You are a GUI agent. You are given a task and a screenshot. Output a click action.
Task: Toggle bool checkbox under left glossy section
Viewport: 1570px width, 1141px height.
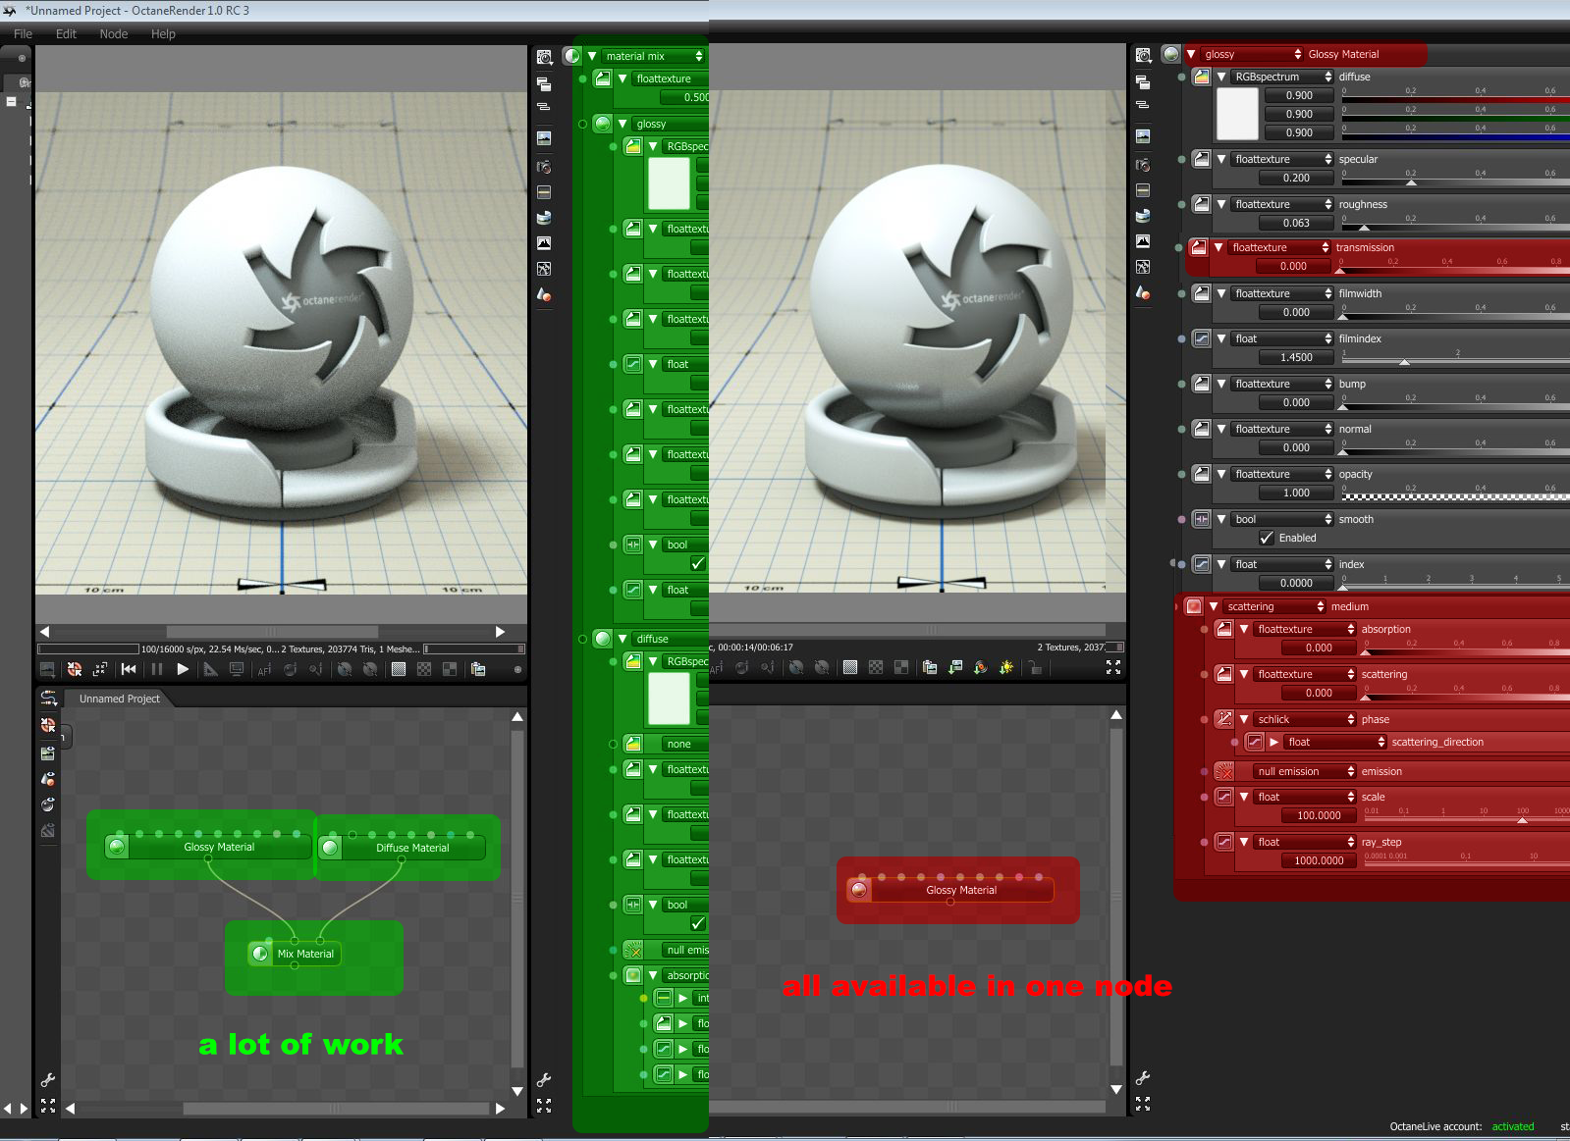pos(698,563)
